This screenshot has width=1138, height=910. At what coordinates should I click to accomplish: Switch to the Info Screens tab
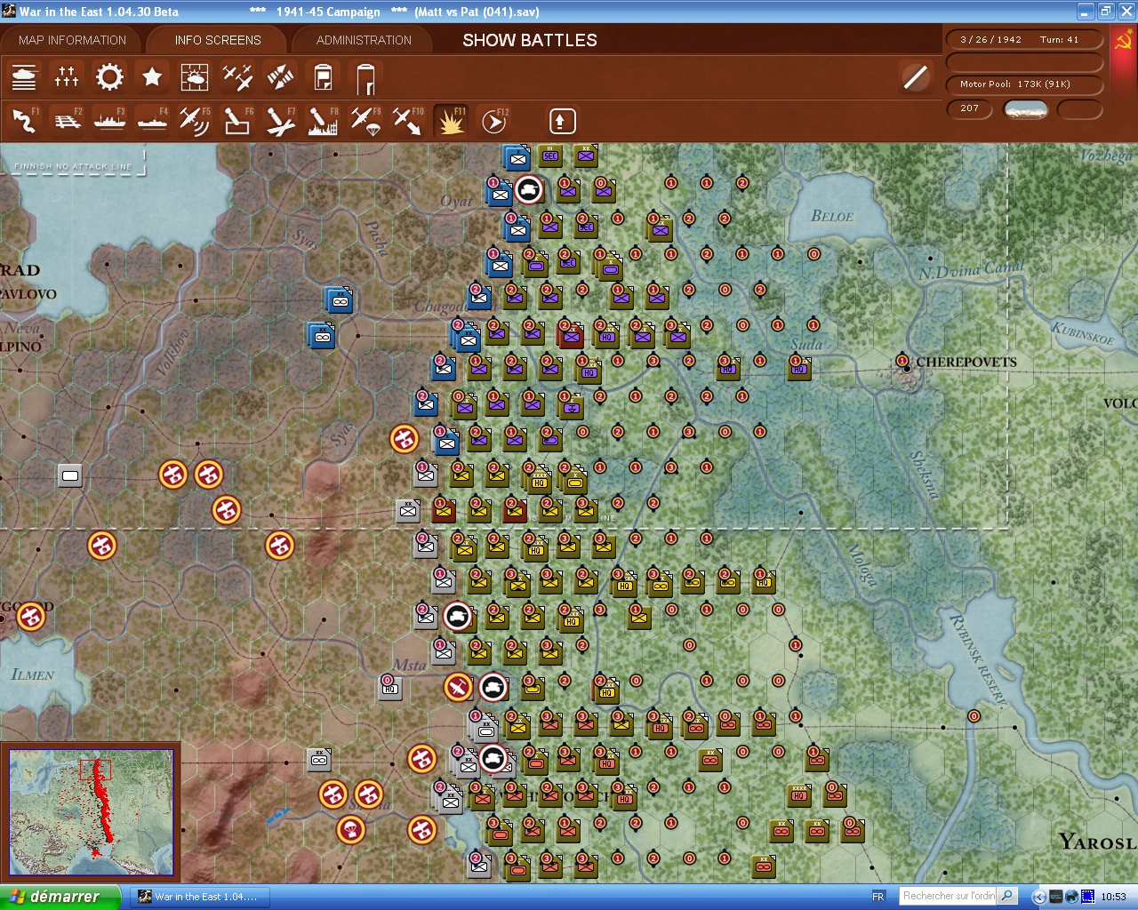tap(218, 40)
